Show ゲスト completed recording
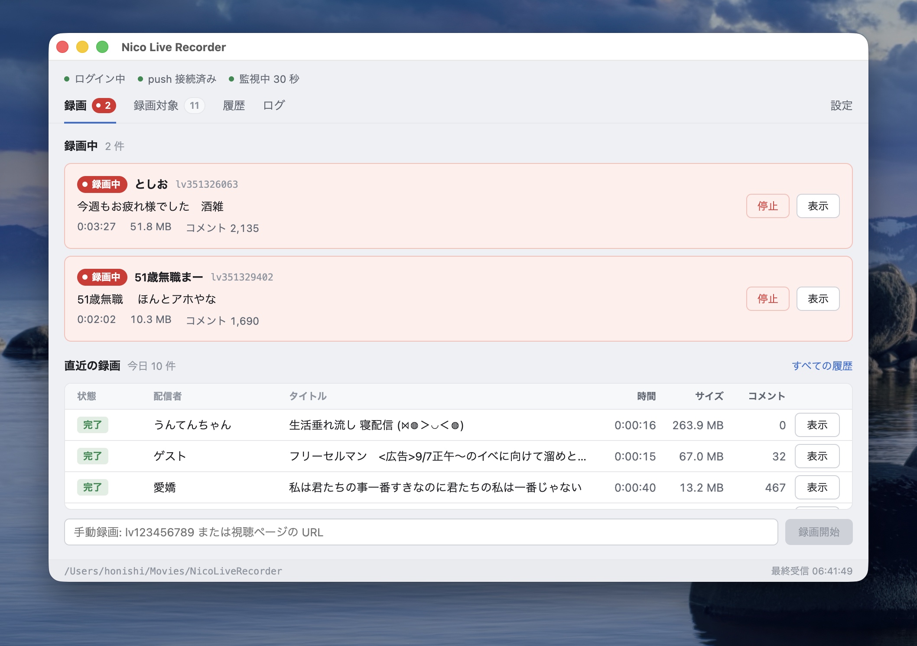Viewport: 917px width, 646px height. click(817, 456)
